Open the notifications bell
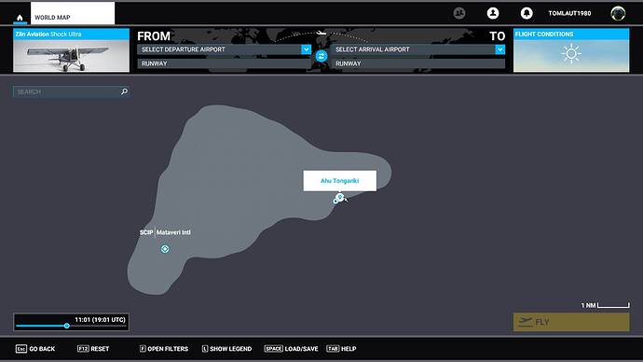643x362 pixels. [x=527, y=13]
